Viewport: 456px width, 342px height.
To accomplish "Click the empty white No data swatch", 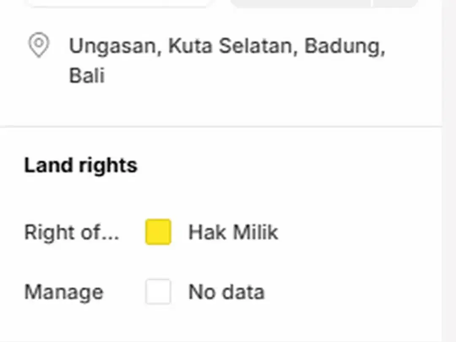I will click(x=158, y=291).
